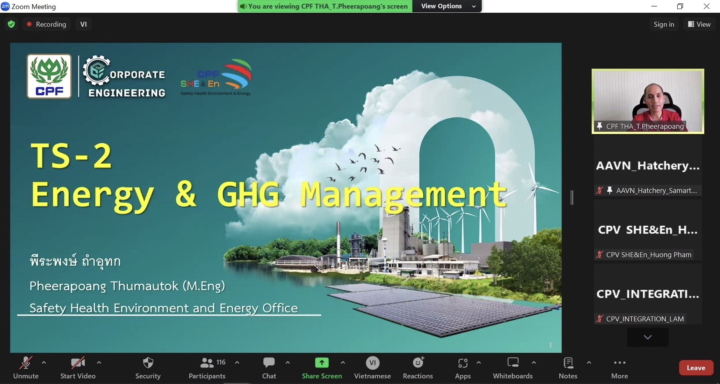Viewport: 720px width, 384px height.
Task: Open the Chat panel
Action: 269,363
